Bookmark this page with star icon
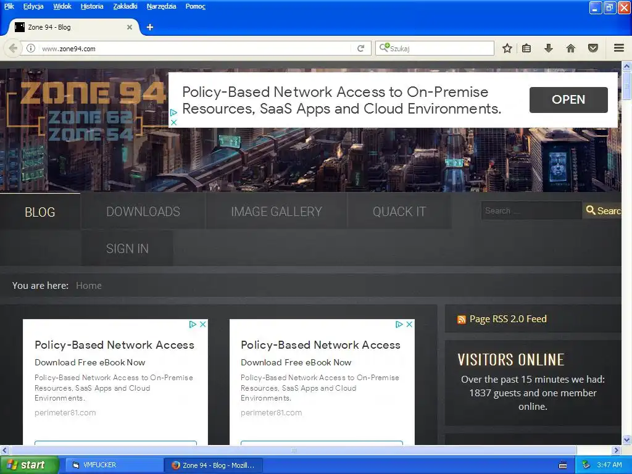The height and width of the screenshot is (474, 632). (x=507, y=48)
